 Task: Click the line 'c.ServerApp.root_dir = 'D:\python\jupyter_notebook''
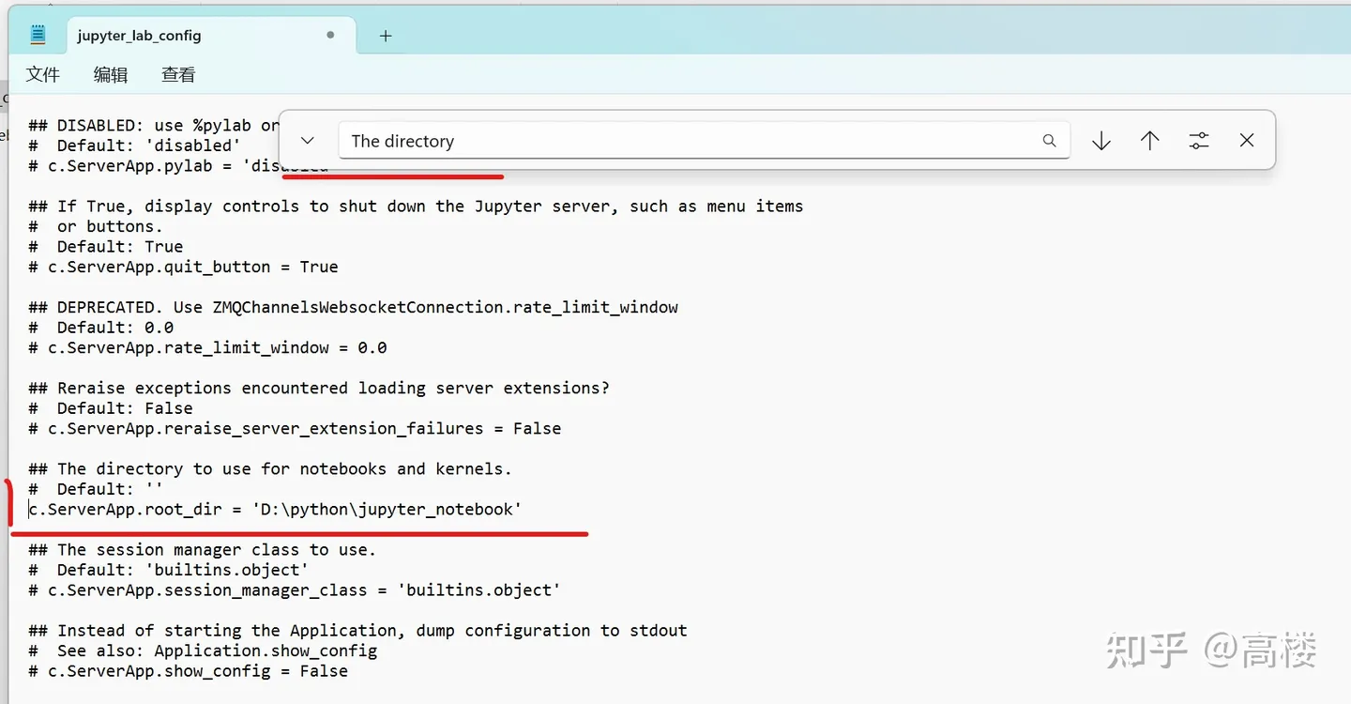[x=275, y=510]
